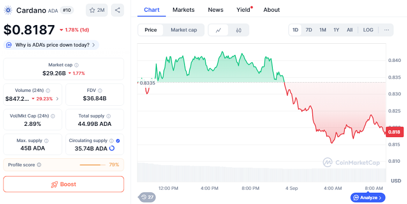Click the FDV info icon
Viewport: 407px width, 204px height.
tap(100, 90)
